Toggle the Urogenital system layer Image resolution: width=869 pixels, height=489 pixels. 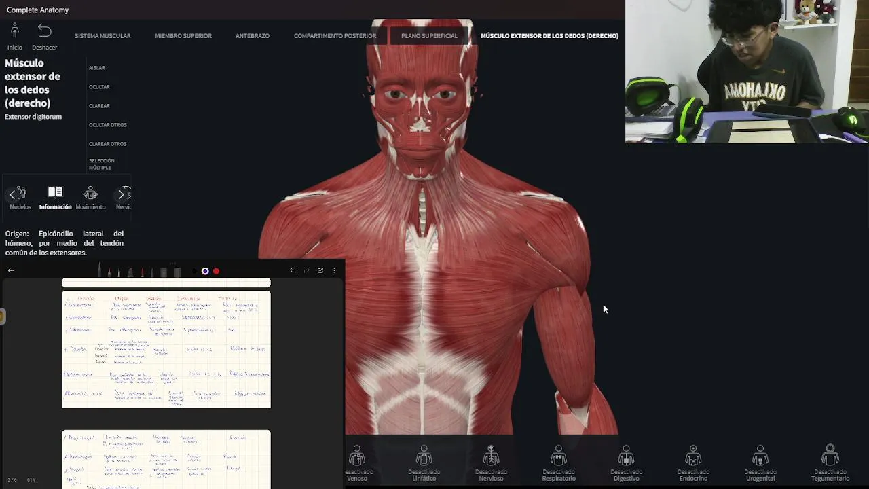pyautogui.click(x=760, y=463)
